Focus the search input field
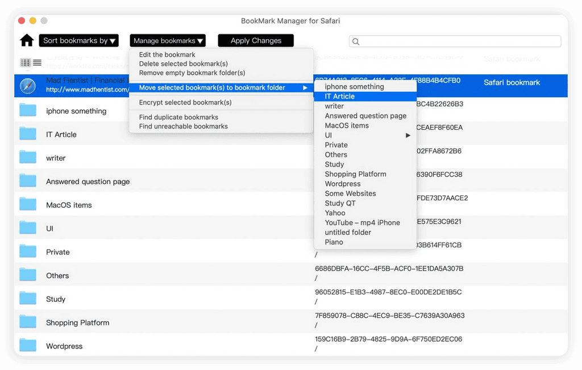 [x=455, y=41]
